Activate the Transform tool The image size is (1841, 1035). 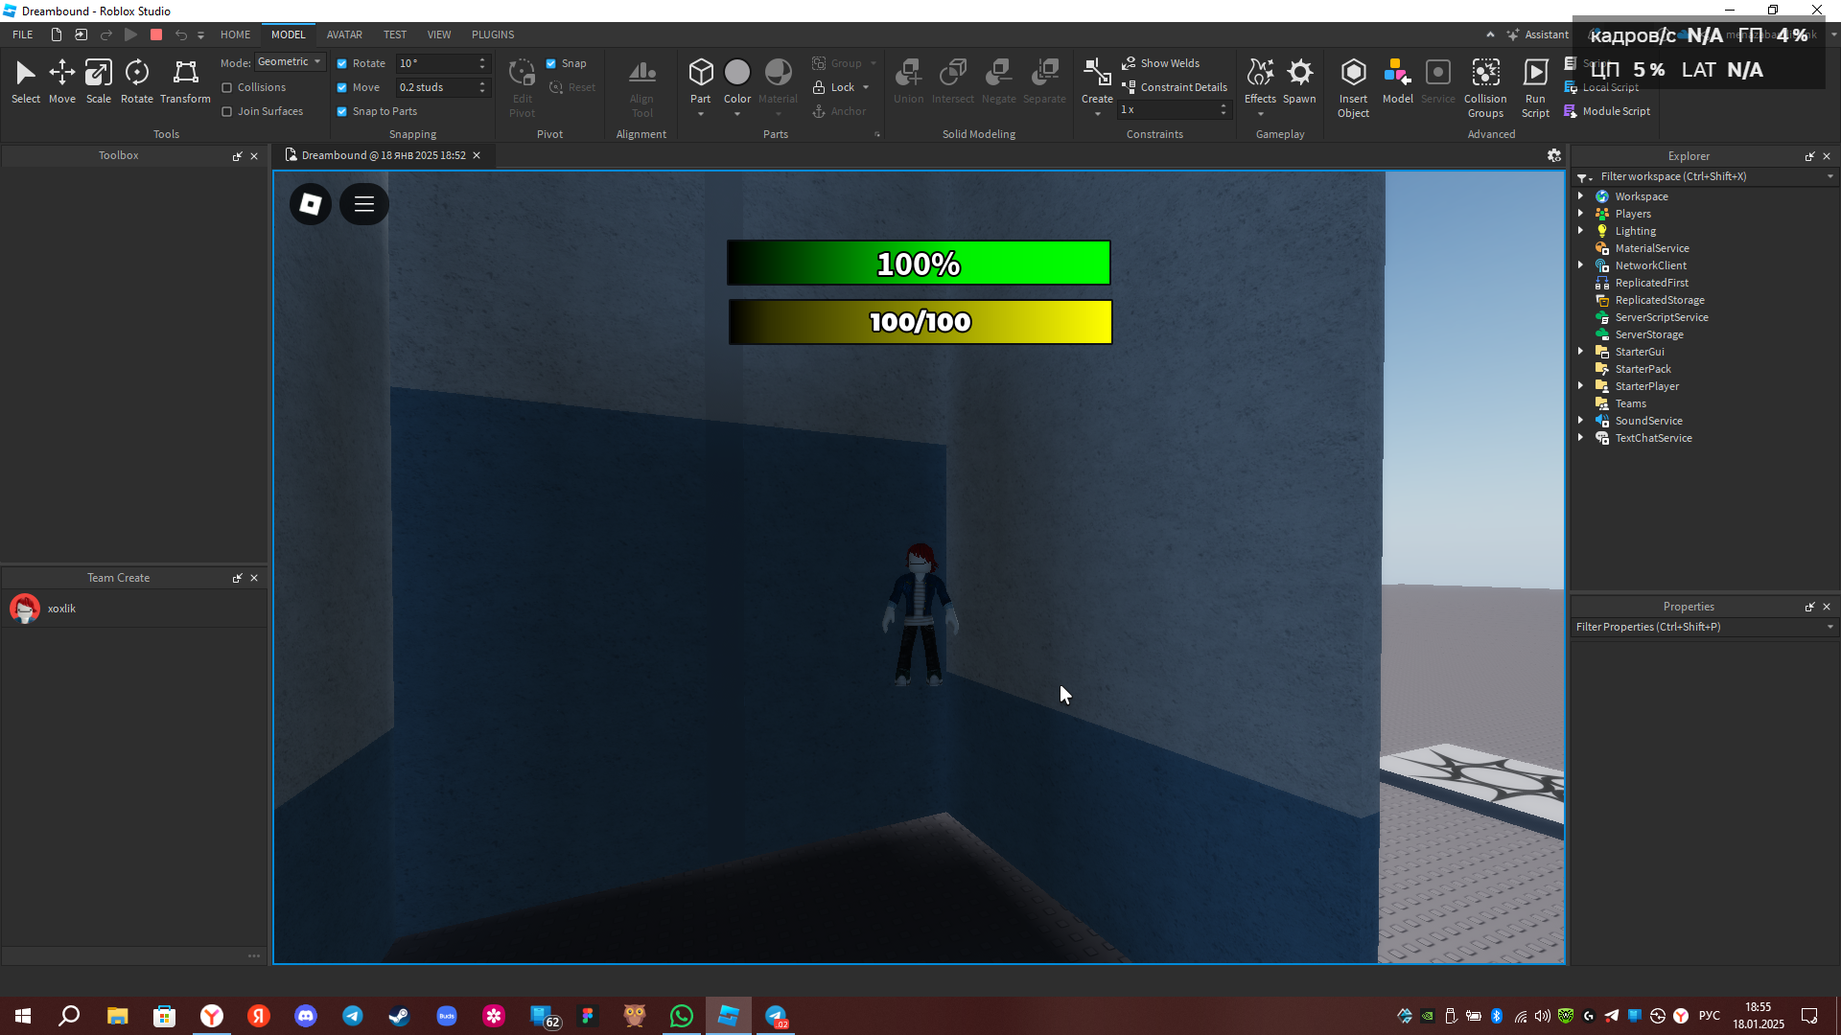click(x=185, y=80)
